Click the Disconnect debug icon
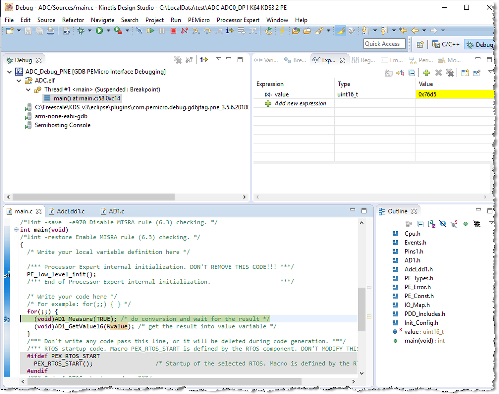The image size is (499, 394). 185,31
